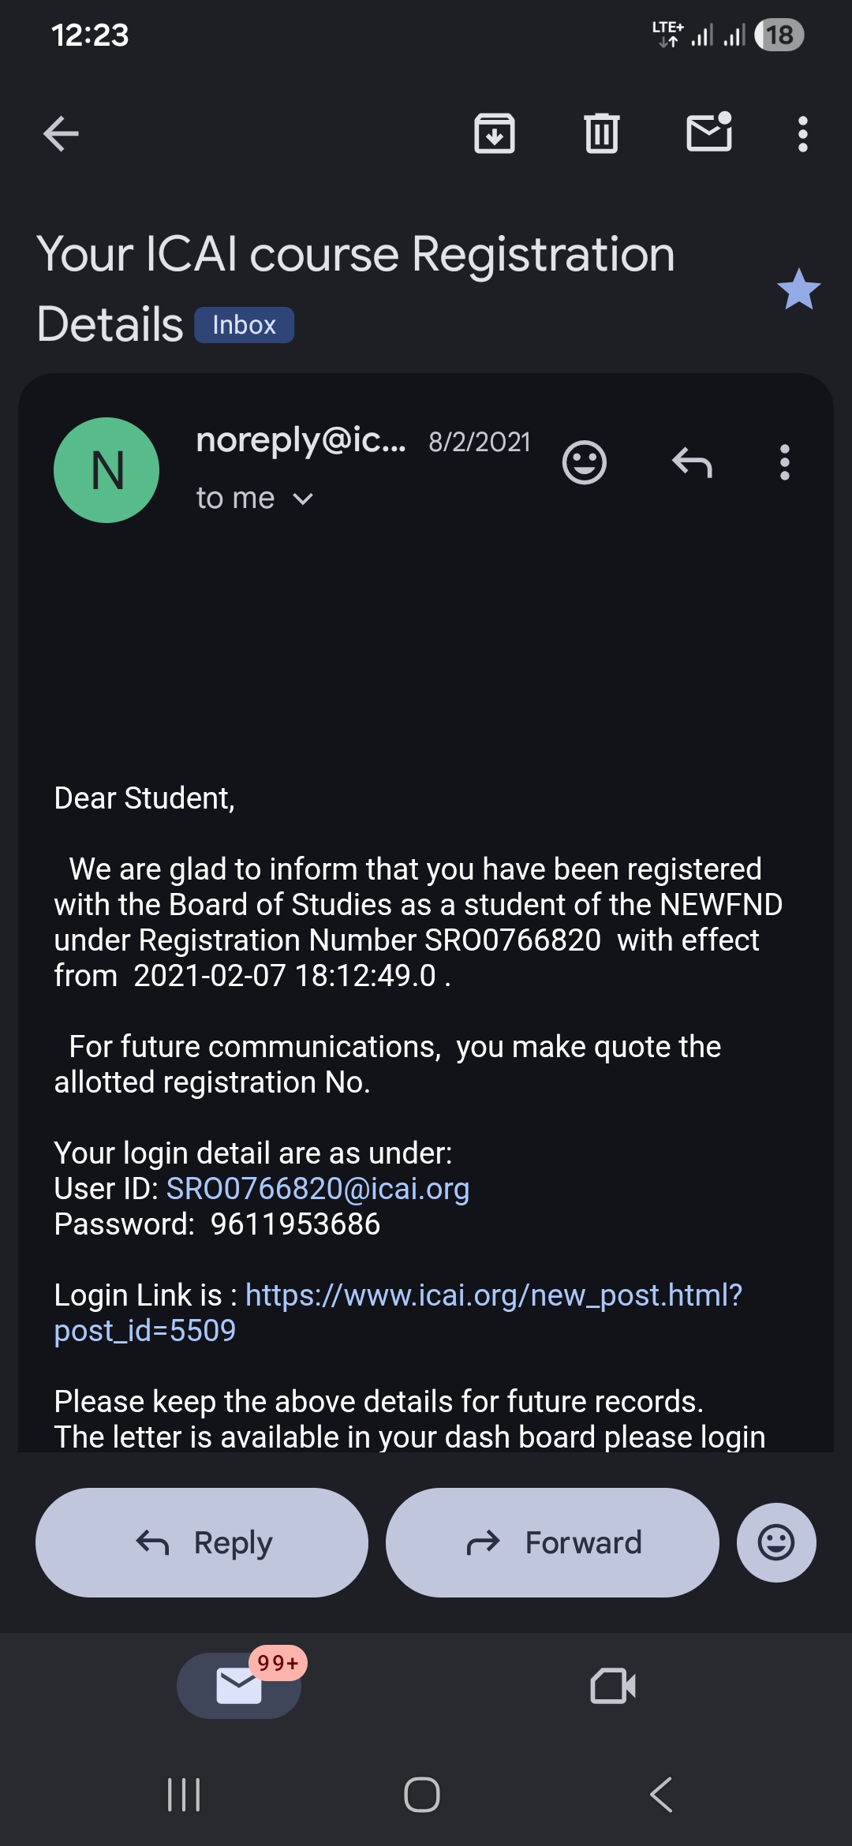Switch to the Mail tab

point(239,1686)
